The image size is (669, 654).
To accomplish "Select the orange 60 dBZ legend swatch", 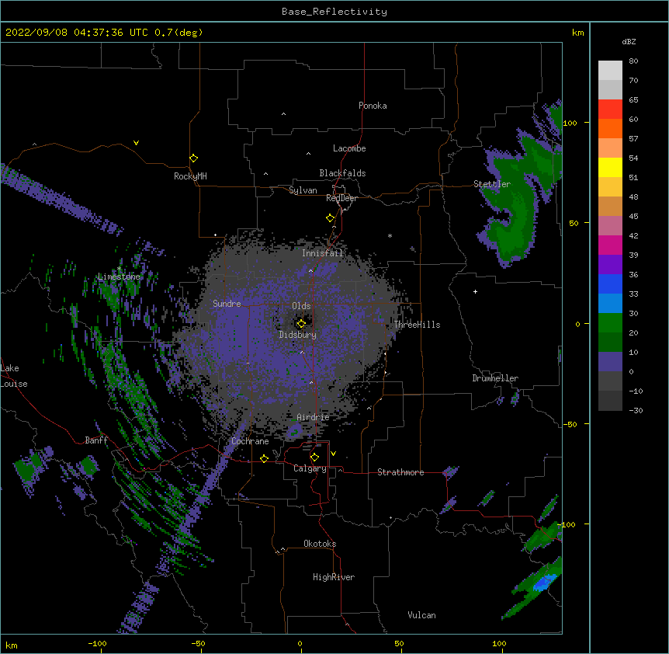I will (610, 128).
